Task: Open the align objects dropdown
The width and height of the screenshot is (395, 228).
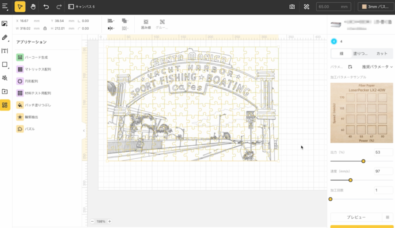Action: tap(111, 21)
